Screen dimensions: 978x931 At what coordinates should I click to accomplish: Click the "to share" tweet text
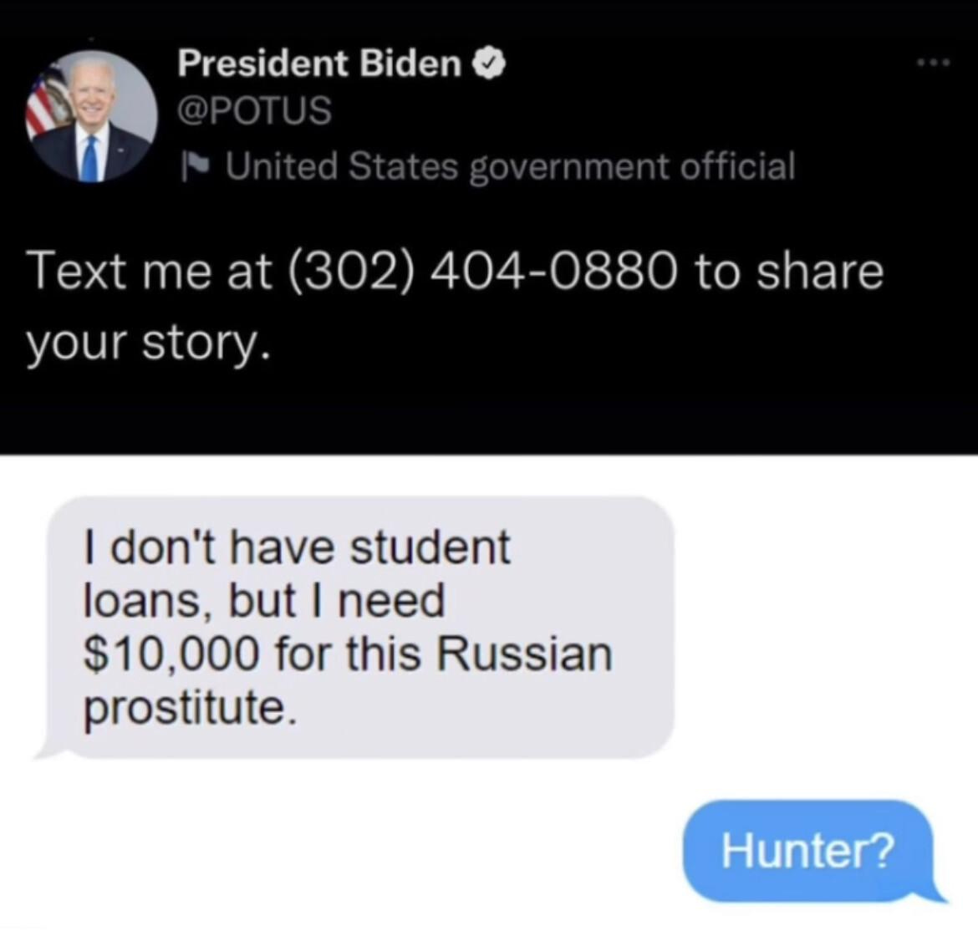[x=790, y=272]
